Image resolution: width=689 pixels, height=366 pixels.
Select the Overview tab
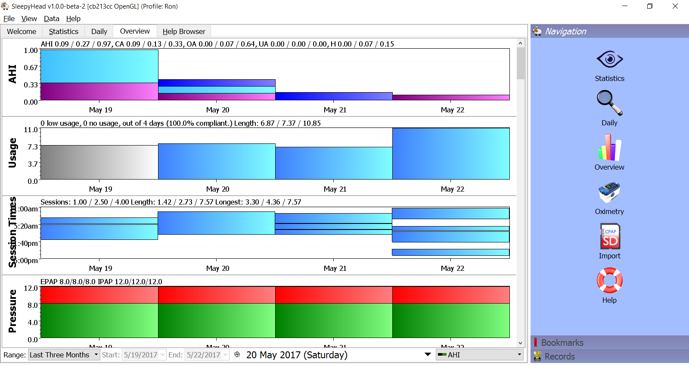coord(135,31)
